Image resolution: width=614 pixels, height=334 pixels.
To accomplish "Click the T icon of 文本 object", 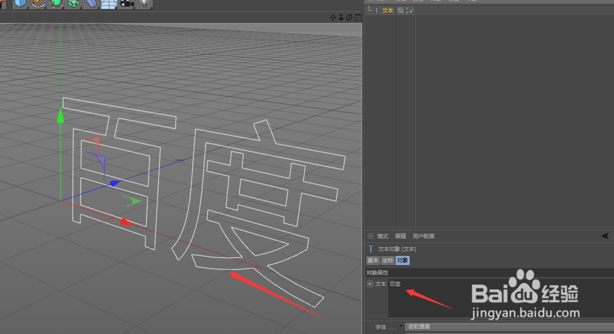I will tap(377, 10).
